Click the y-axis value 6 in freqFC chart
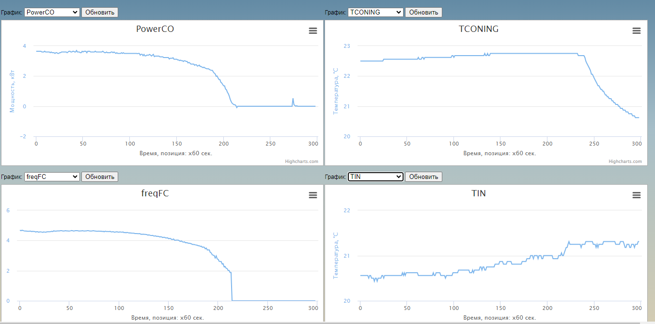The height and width of the screenshot is (324, 655). click(x=8, y=210)
